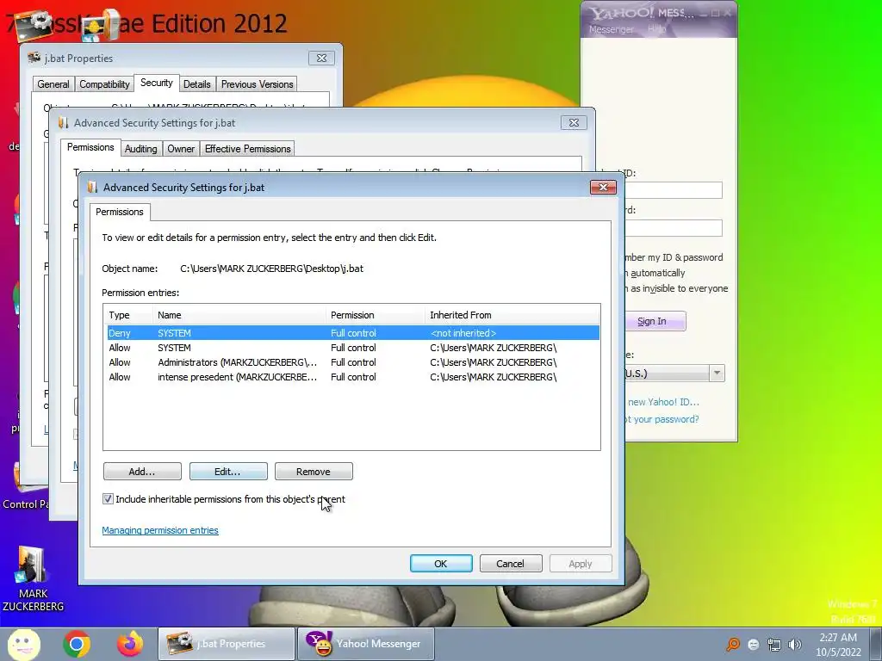Switch to j.bat Properties taskbar button
The width and height of the screenshot is (882, 661).
pos(226,644)
